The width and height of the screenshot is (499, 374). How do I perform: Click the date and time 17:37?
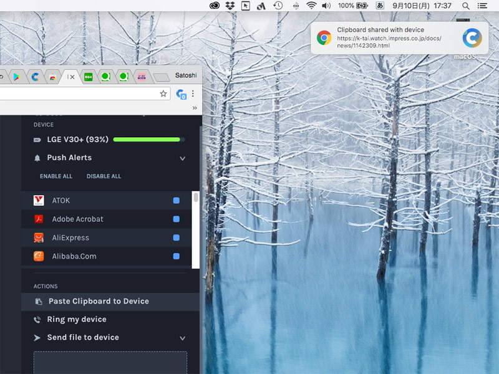[422, 6]
